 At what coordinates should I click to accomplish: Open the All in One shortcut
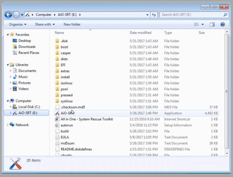86,119
